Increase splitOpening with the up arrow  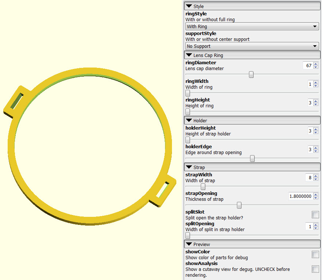(316, 225)
